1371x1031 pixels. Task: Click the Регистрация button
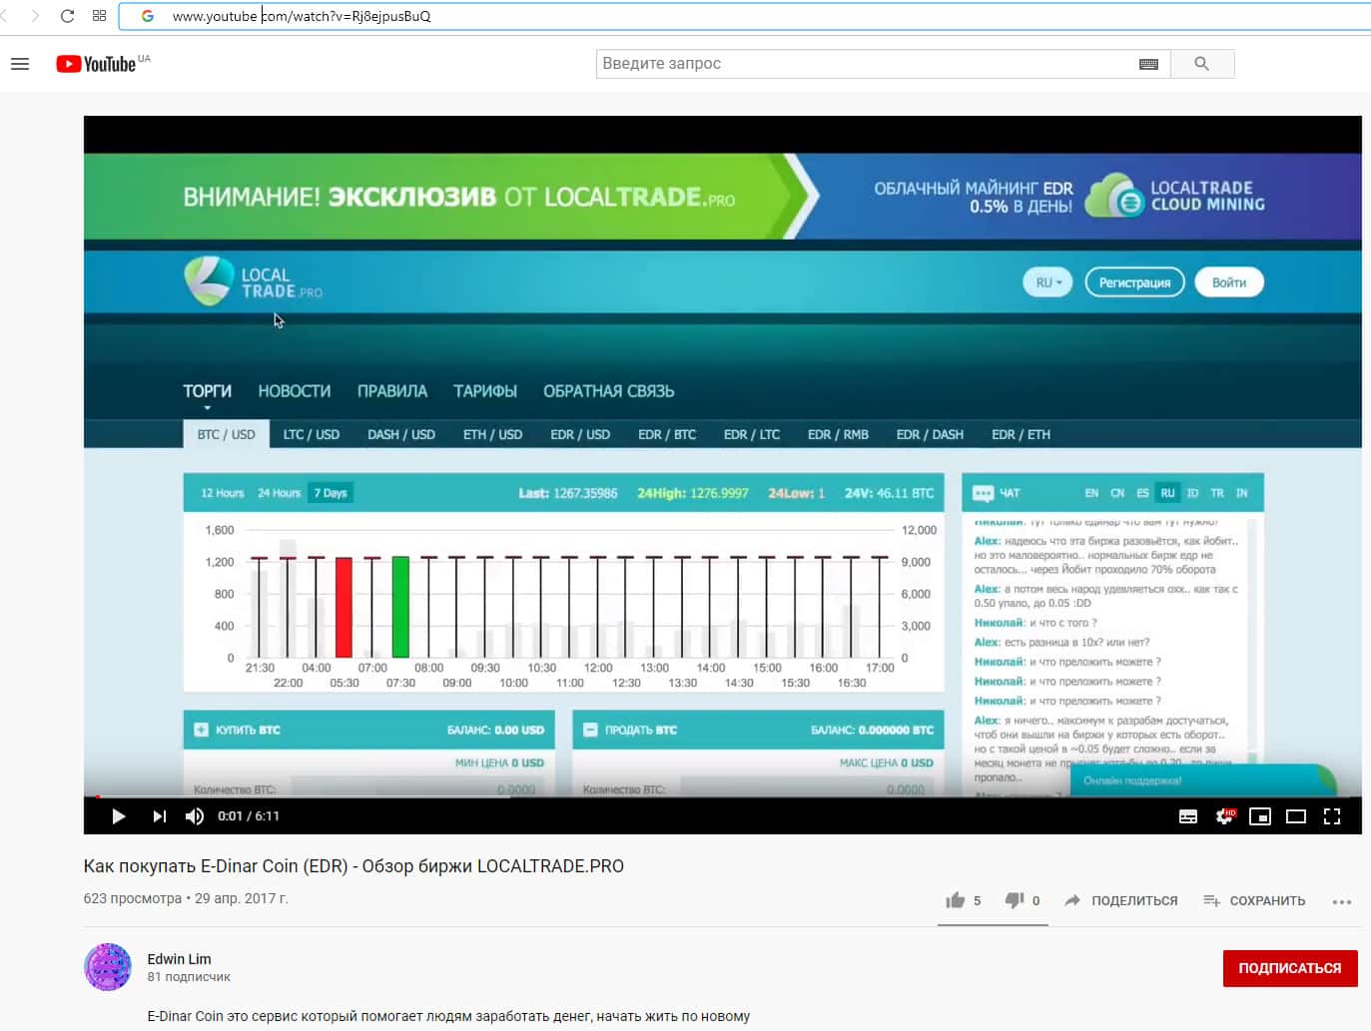(x=1134, y=282)
